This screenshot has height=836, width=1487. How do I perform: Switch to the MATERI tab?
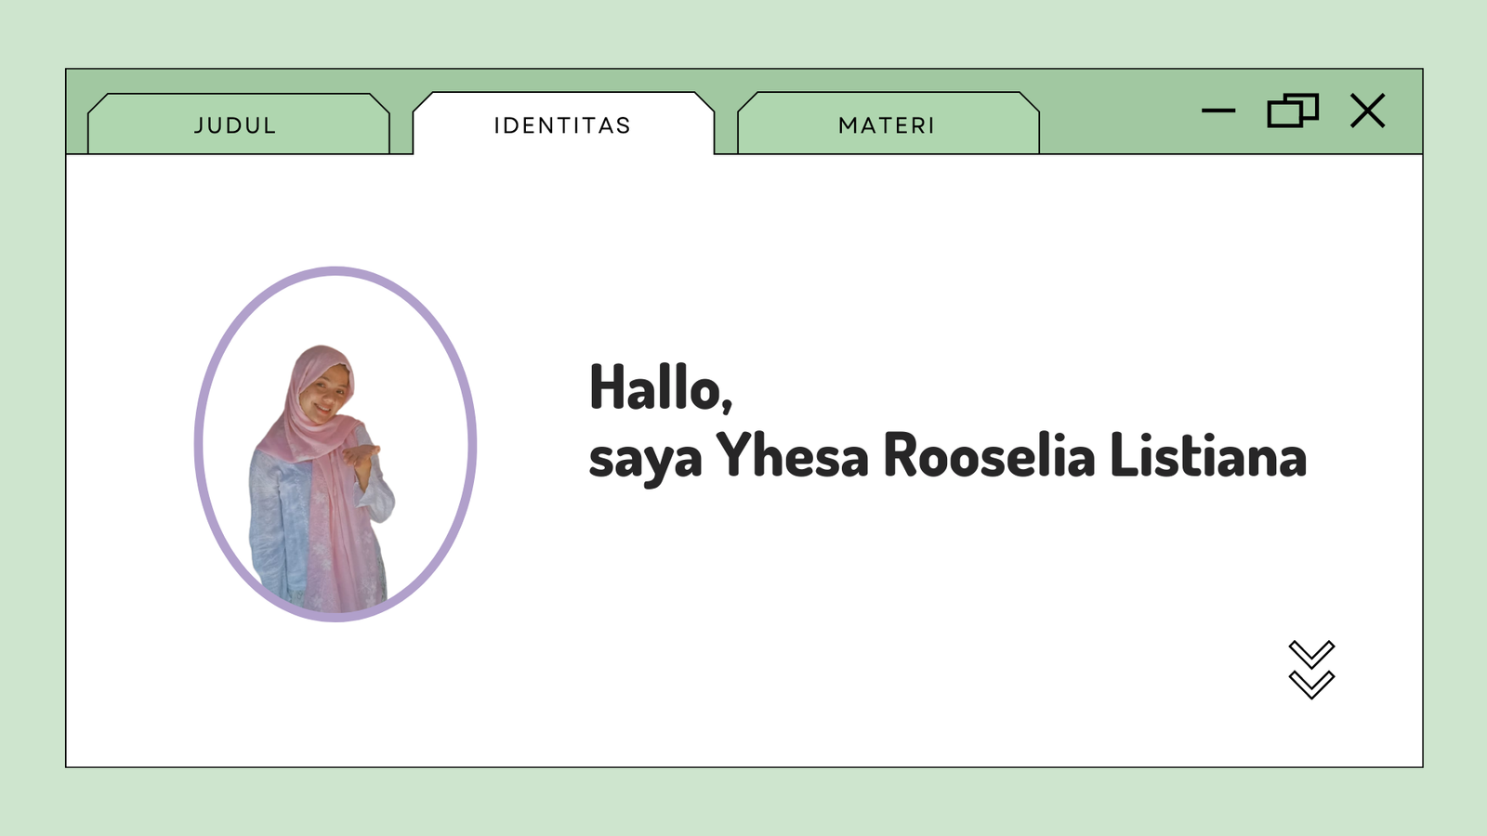(887, 125)
